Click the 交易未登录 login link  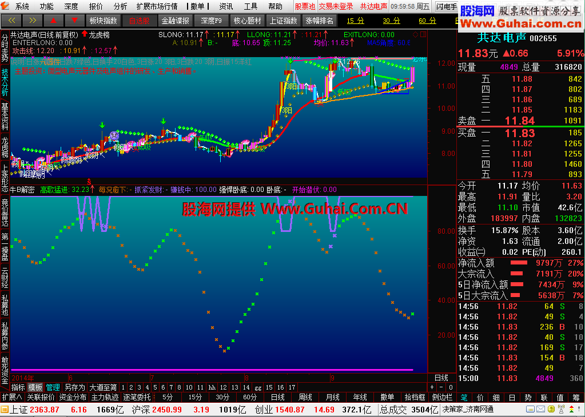point(336,6)
